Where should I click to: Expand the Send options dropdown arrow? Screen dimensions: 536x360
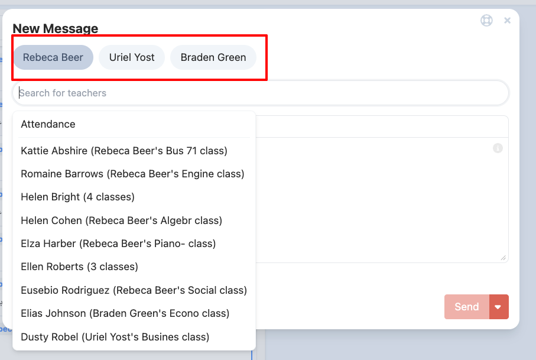(x=499, y=307)
